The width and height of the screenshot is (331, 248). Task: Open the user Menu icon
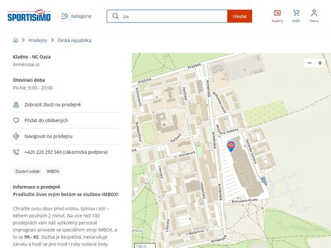click(314, 16)
